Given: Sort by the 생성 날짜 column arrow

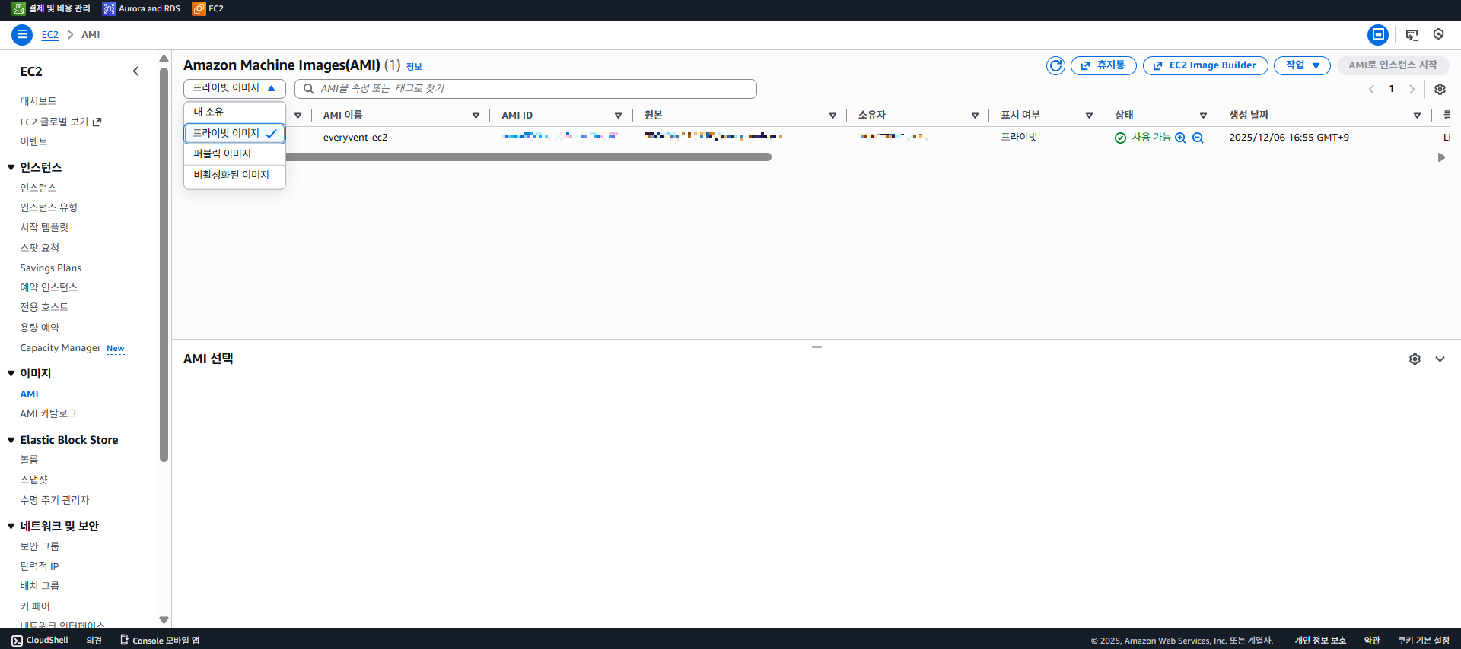Looking at the screenshot, I should pyautogui.click(x=1417, y=116).
